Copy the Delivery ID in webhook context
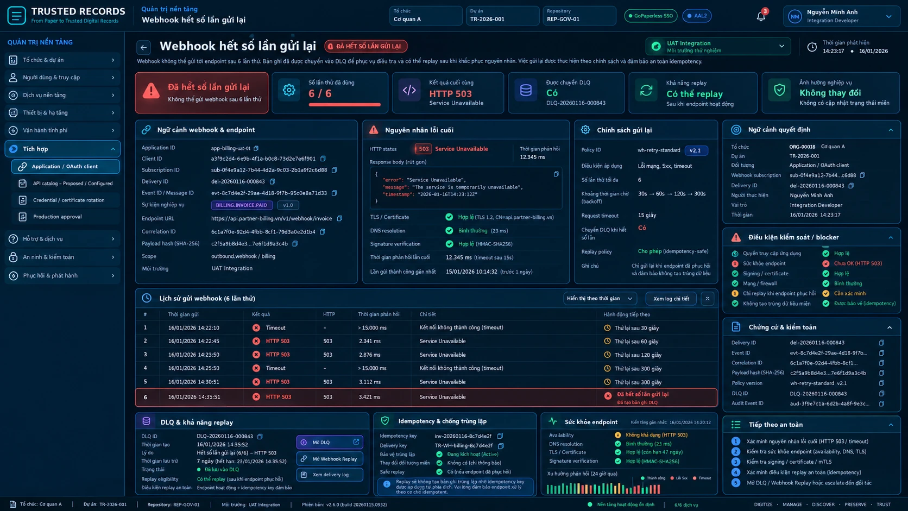The image size is (908, 511). (x=273, y=181)
